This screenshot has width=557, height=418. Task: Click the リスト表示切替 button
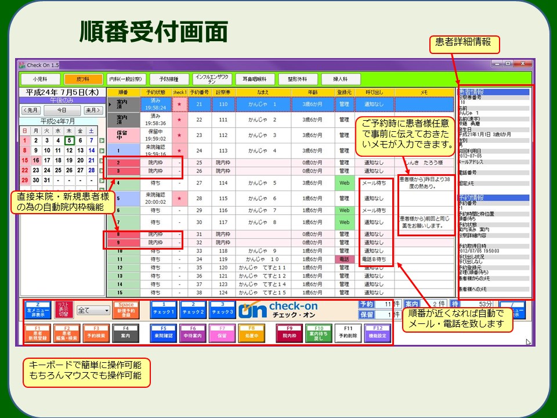[64, 308]
